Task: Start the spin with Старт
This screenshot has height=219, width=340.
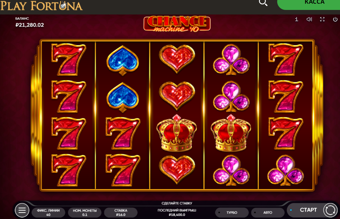Action: coord(308,210)
